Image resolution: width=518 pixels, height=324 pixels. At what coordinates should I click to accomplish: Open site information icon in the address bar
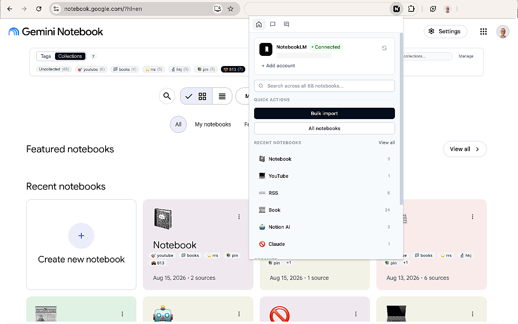(56, 9)
